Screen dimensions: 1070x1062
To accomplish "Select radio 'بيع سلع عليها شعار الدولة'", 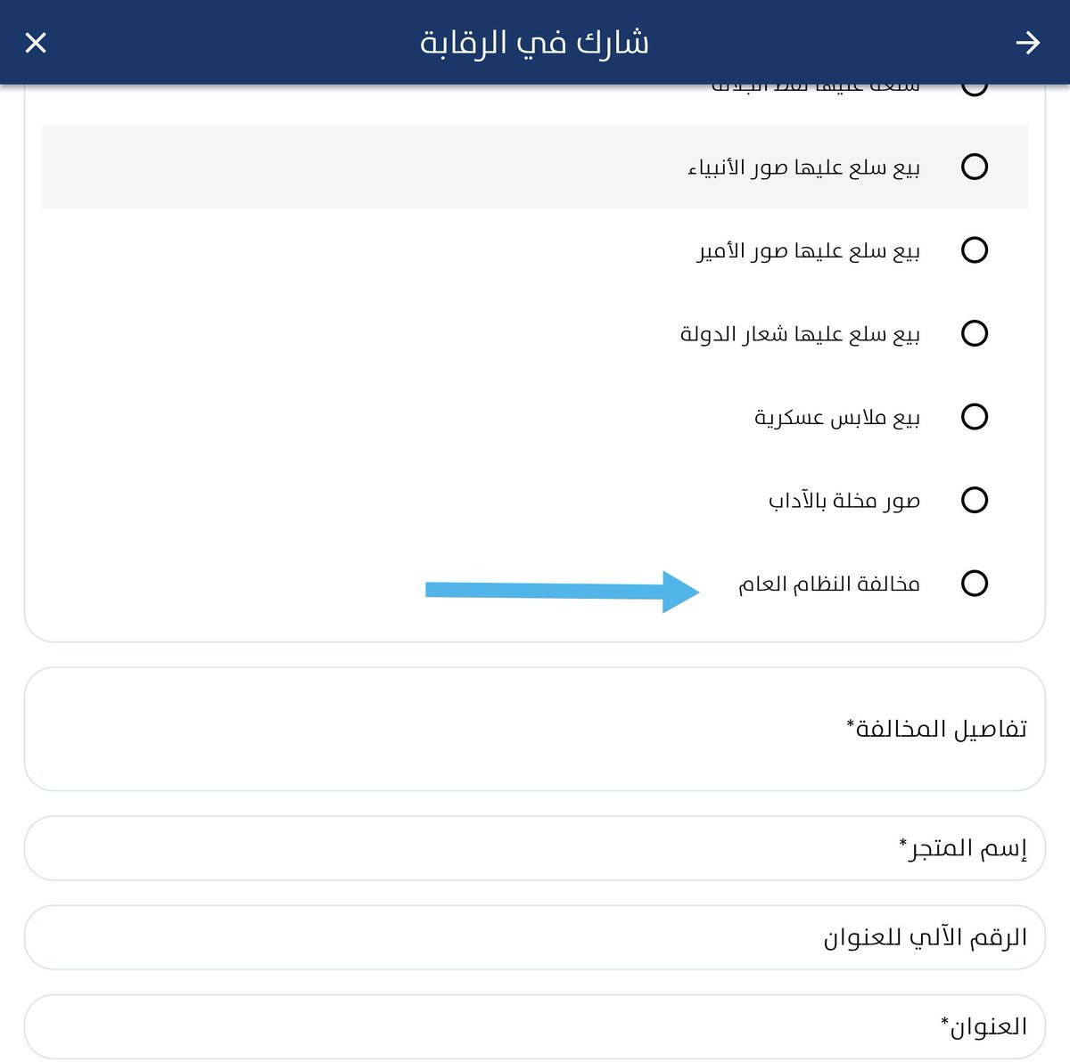I will [975, 333].
